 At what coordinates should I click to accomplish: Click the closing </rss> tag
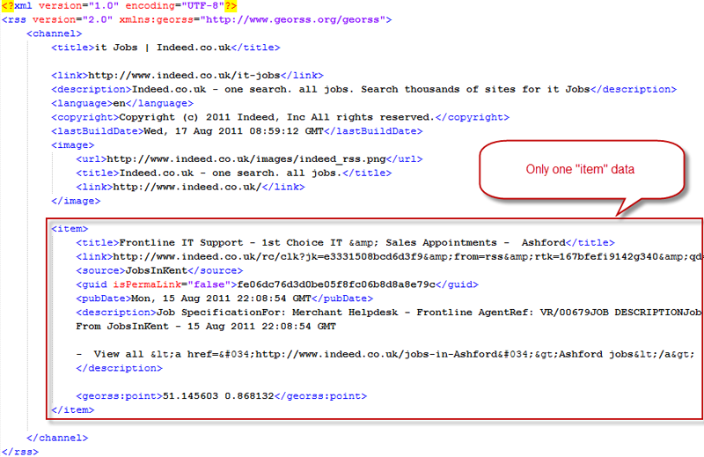click(20, 452)
